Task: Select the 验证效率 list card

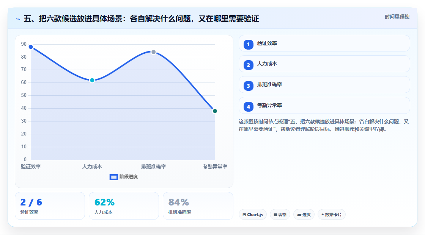Action: pyautogui.click(x=324, y=43)
